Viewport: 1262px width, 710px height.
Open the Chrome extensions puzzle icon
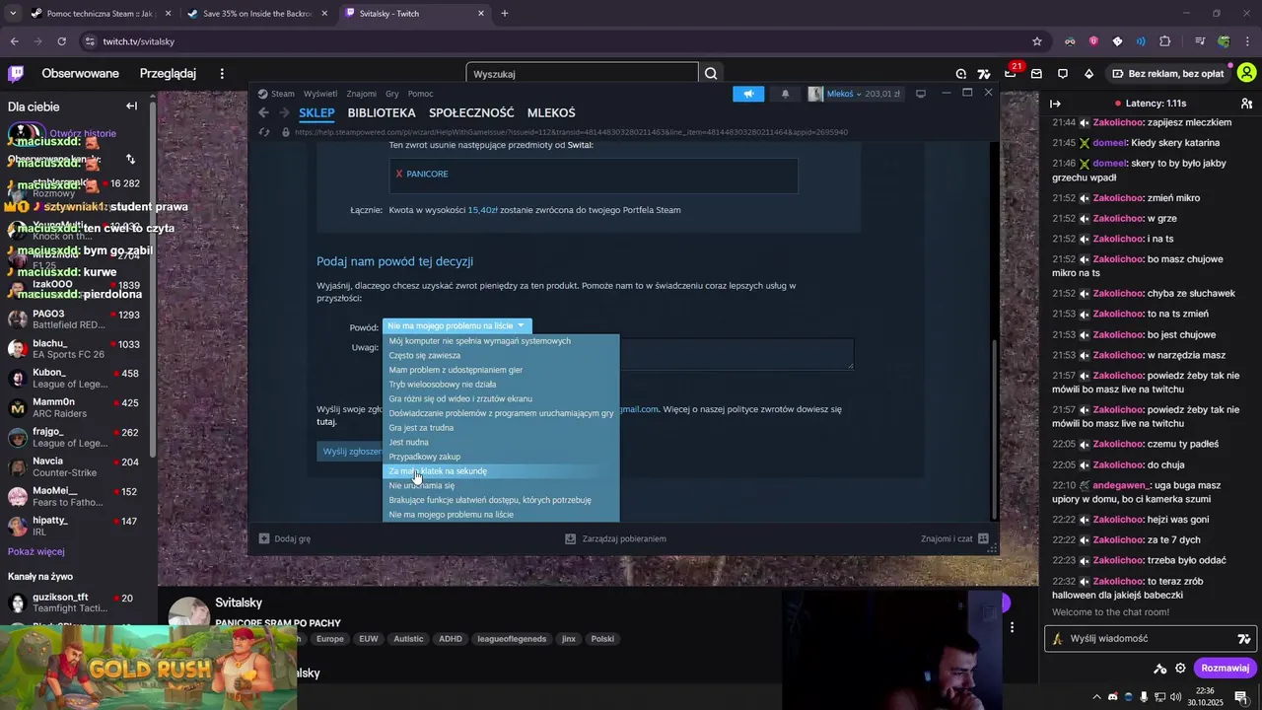pos(1164,41)
